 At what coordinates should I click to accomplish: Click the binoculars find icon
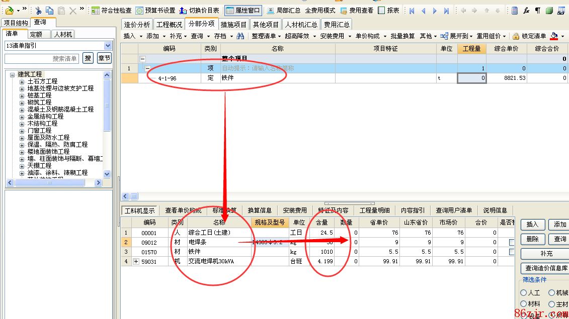pos(240,36)
